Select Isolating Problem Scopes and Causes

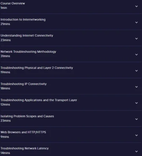coord(27,116)
